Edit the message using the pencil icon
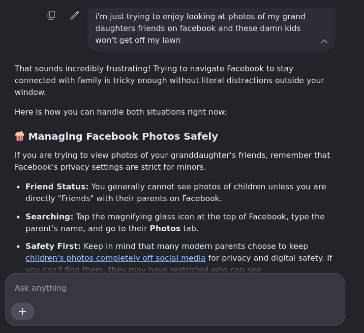Viewport: 364px width, 333px height. (x=74, y=15)
